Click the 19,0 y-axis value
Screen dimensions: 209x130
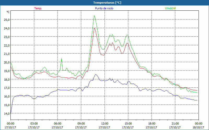[7, 71]
